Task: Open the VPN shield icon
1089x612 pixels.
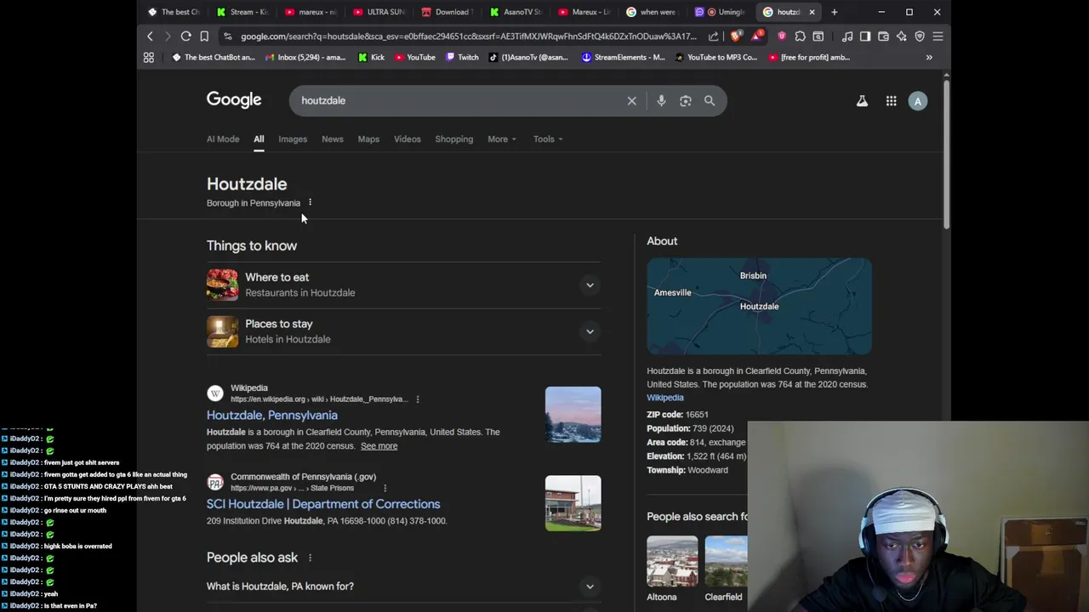Action: (920, 37)
